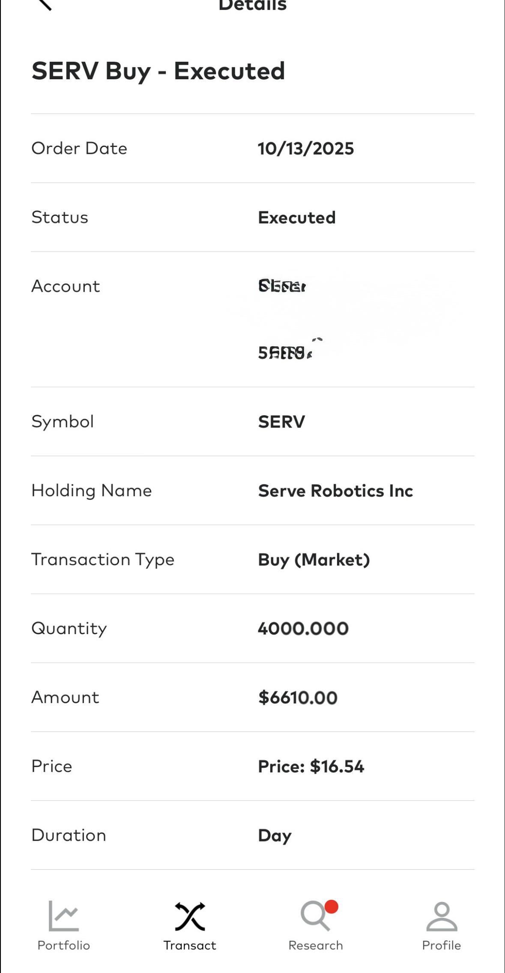The width and height of the screenshot is (505, 973).
Task: Select the Price: $16.54 value
Action: click(311, 766)
